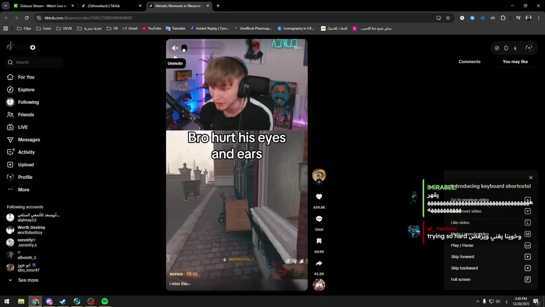Click the TikTok coin icon in the top pill

pos(497,48)
